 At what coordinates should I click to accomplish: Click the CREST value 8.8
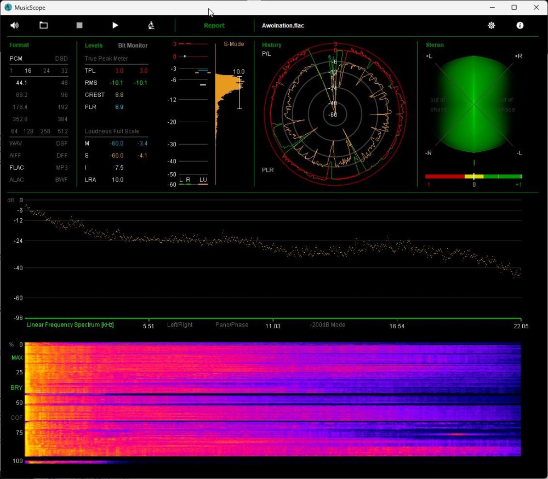(119, 95)
